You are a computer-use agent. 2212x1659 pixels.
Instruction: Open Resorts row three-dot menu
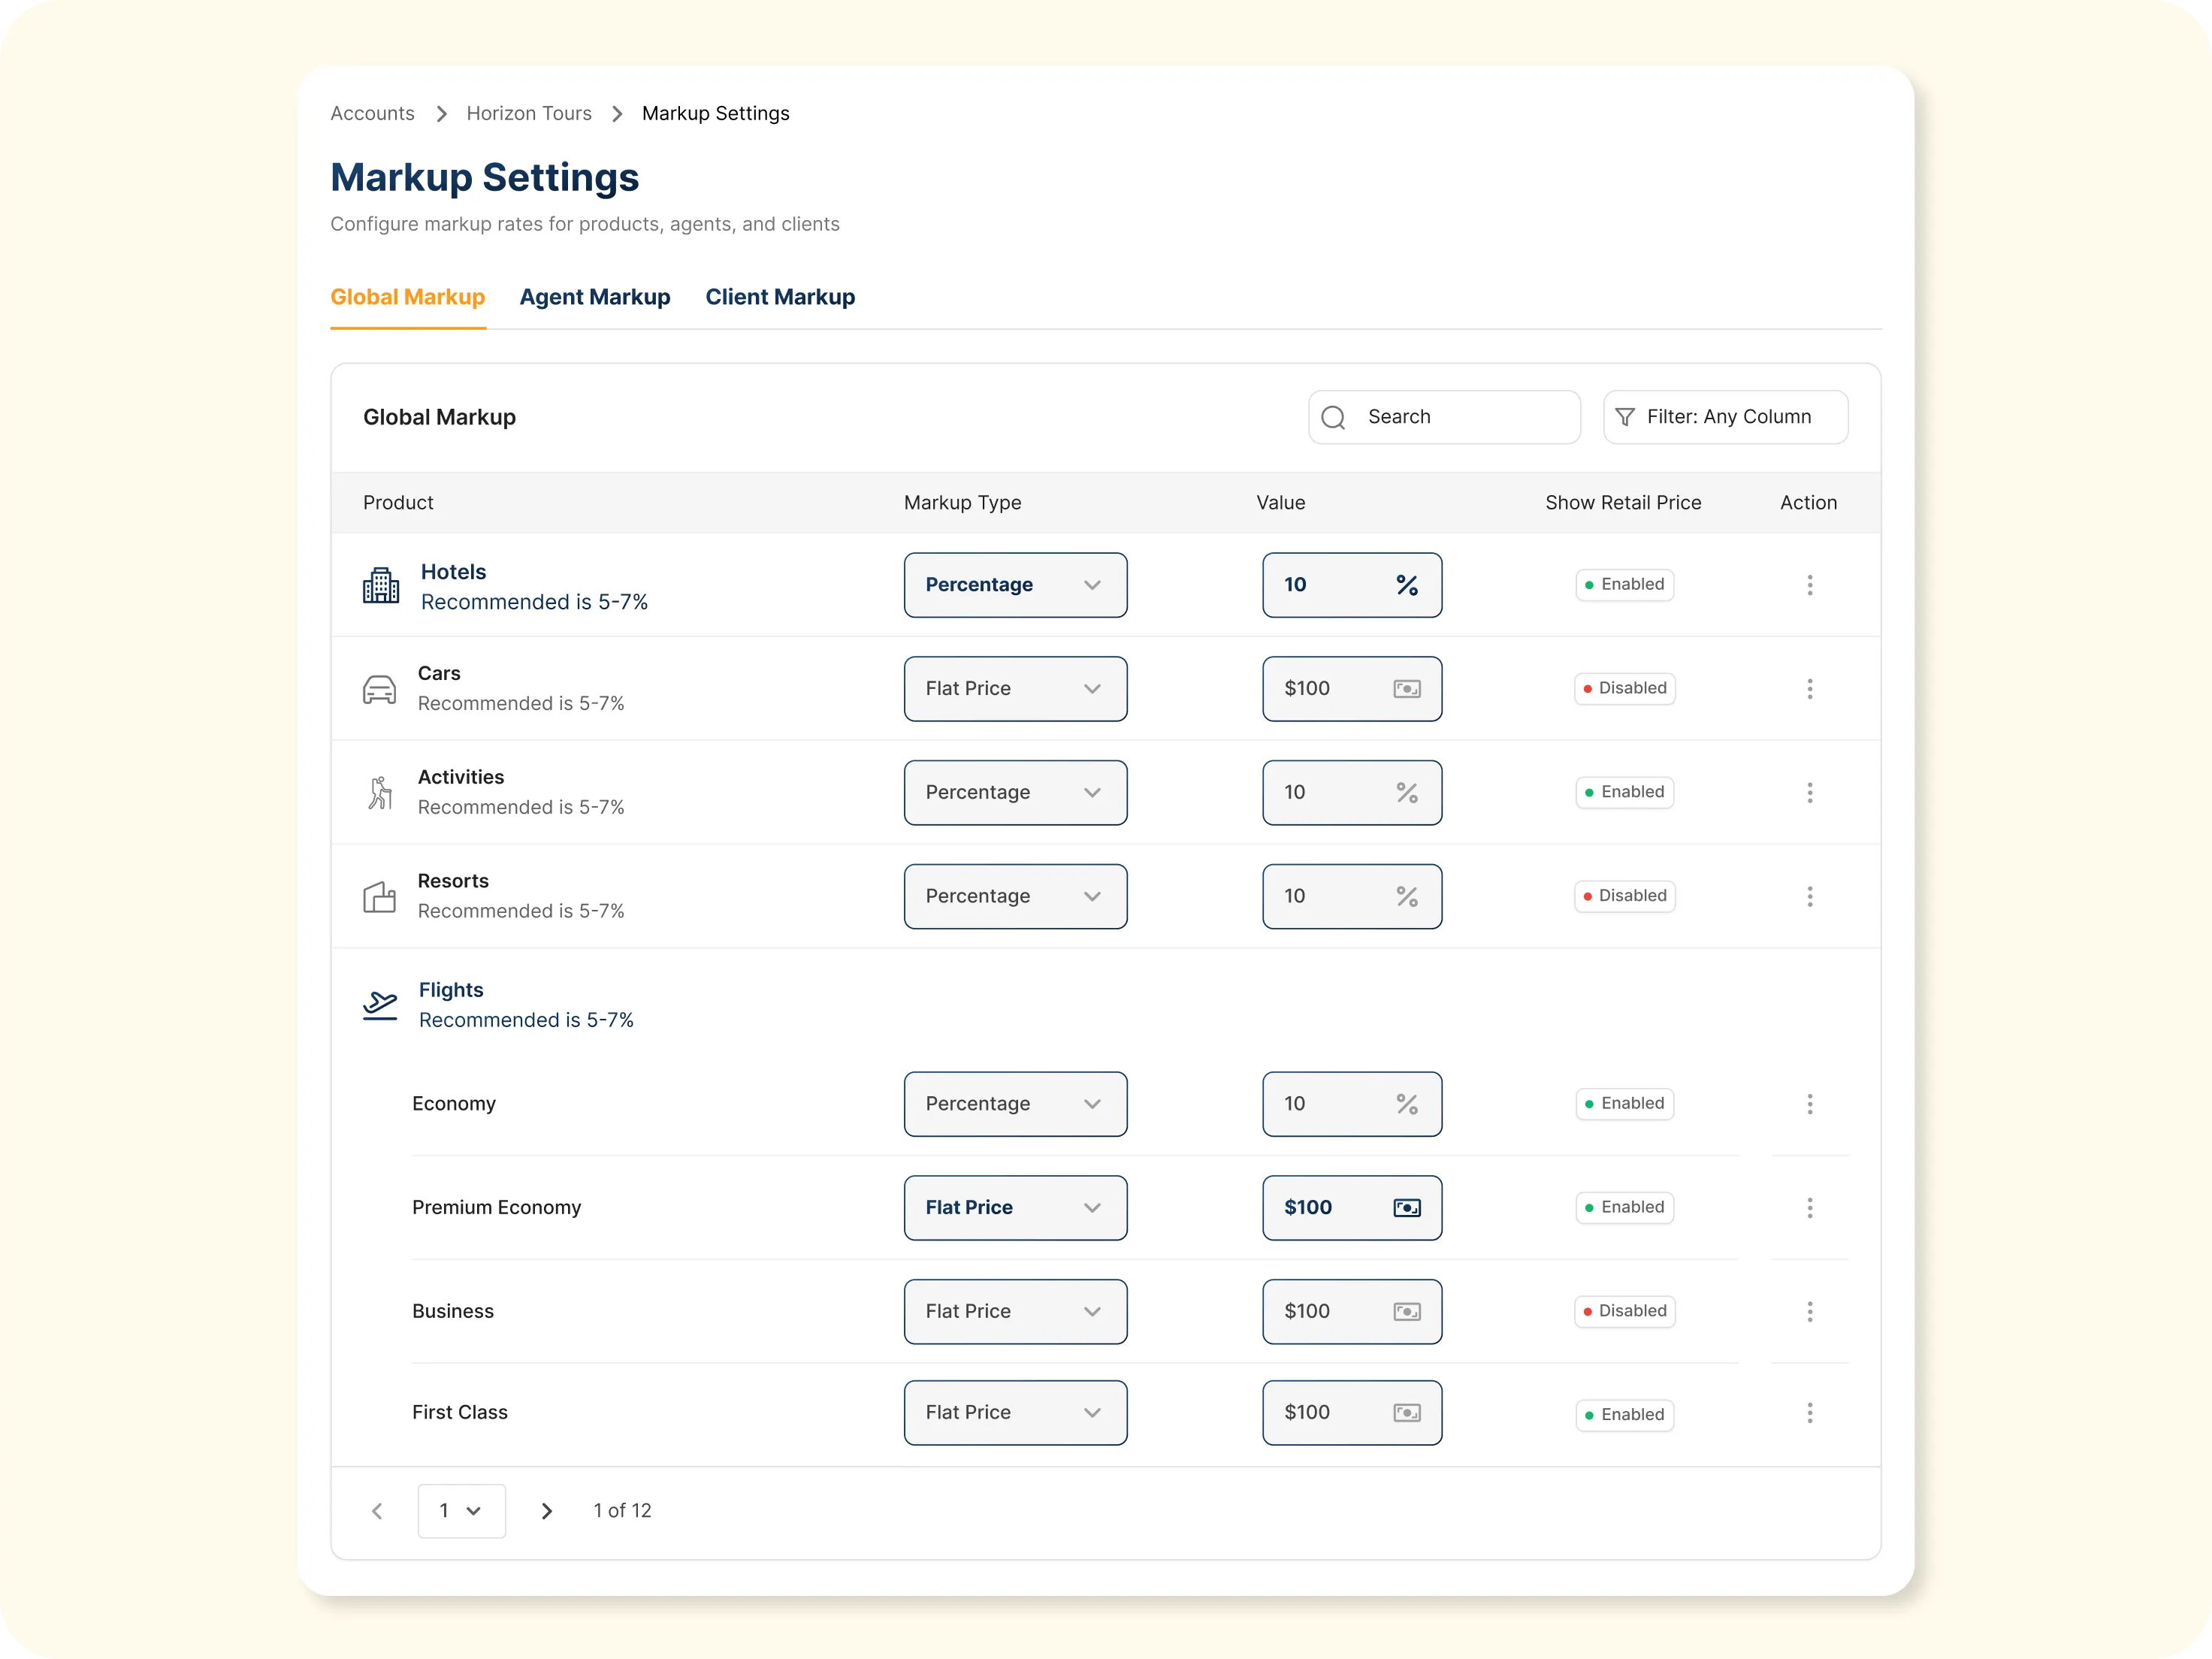point(1809,897)
